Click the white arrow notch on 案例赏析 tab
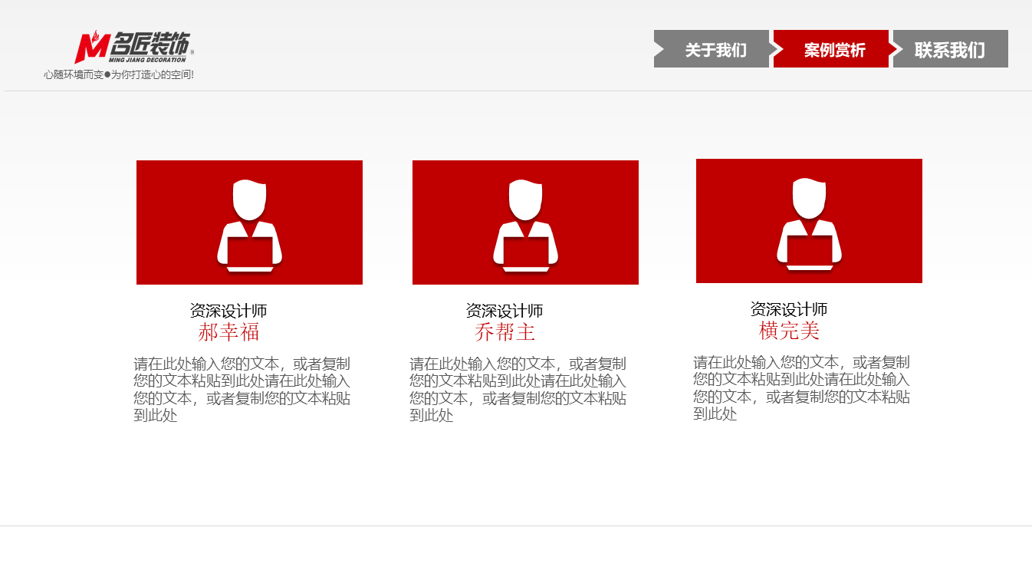The image size is (1032, 580). pos(778,49)
